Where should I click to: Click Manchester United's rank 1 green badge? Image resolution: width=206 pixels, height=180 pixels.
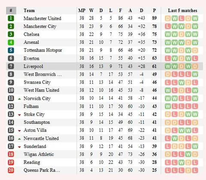click(x=11, y=18)
